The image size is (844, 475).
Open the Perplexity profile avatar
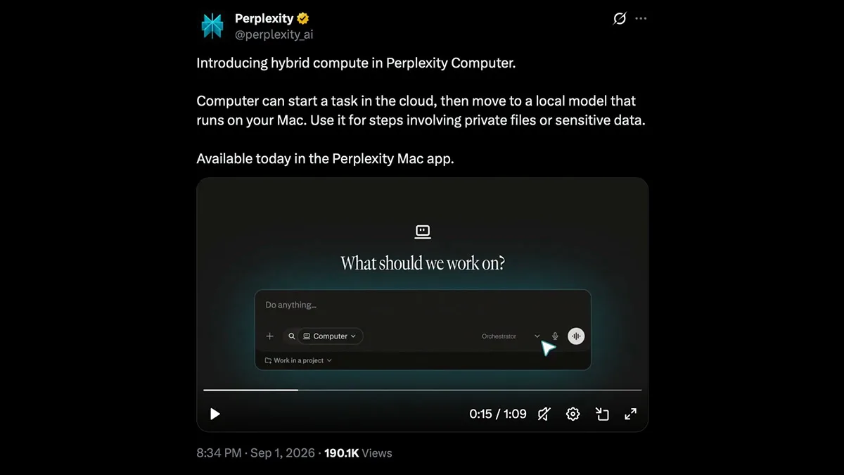click(x=212, y=25)
